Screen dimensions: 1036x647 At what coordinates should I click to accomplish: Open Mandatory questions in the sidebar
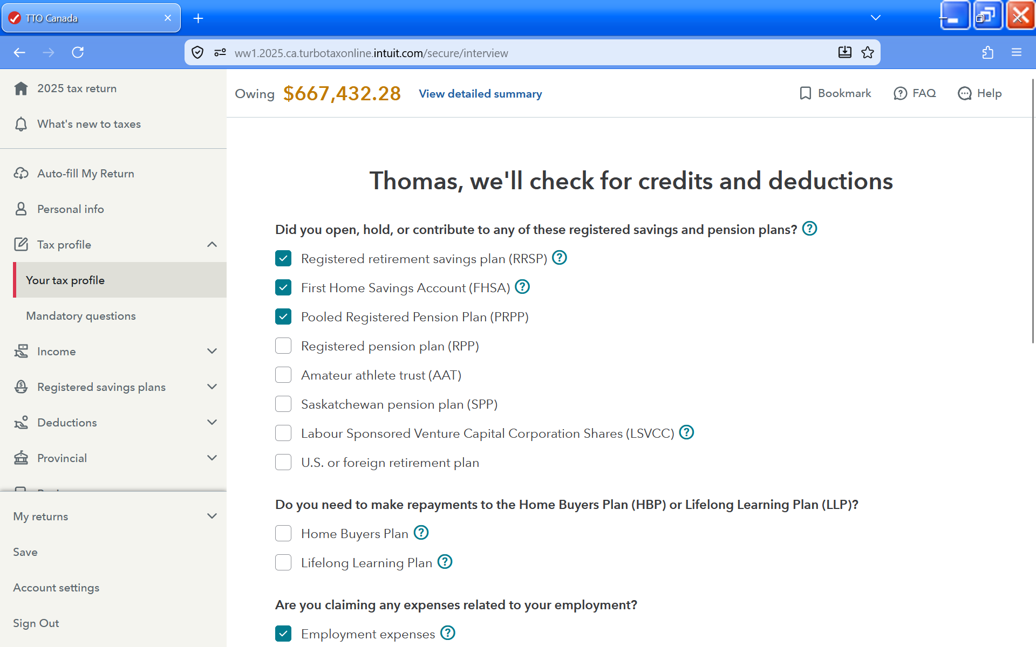click(81, 316)
